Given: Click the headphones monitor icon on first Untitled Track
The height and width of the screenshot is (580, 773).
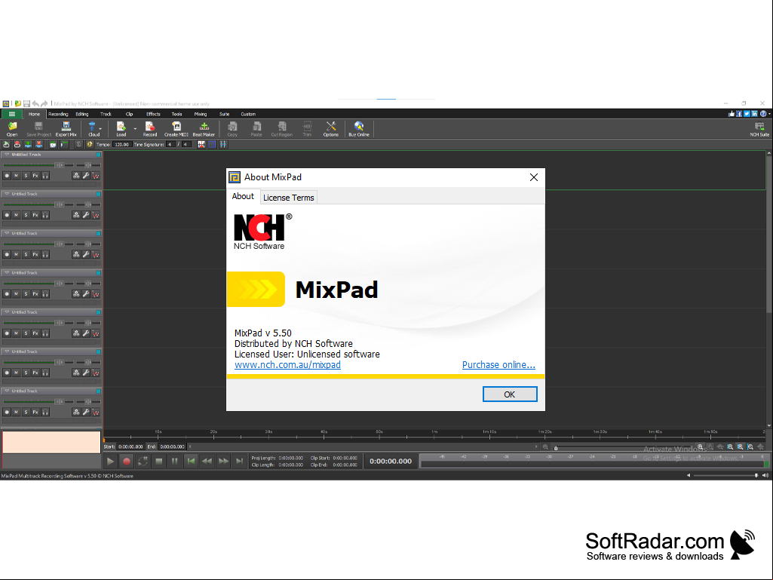Looking at the screenshot, I should pyautogui.click(x=45, y=176).
